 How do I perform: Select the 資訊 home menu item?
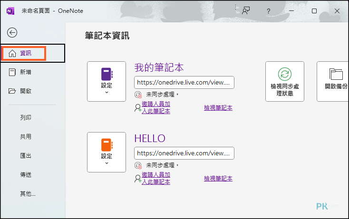click(33, 53)
